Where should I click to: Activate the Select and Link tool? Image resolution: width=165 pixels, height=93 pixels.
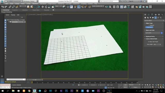(10, 7)
